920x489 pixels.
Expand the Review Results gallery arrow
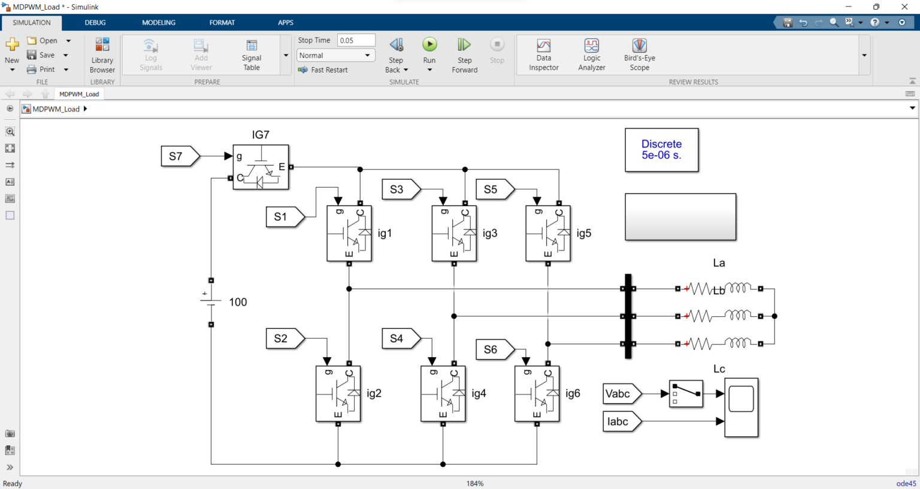[864, 55]
